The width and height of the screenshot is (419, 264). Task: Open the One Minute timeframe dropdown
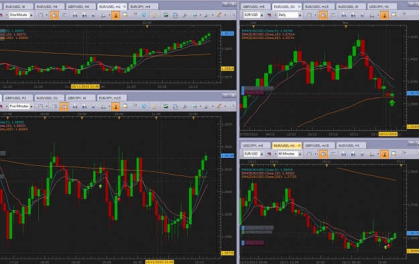pyautogui.click(x=32, y=15)
